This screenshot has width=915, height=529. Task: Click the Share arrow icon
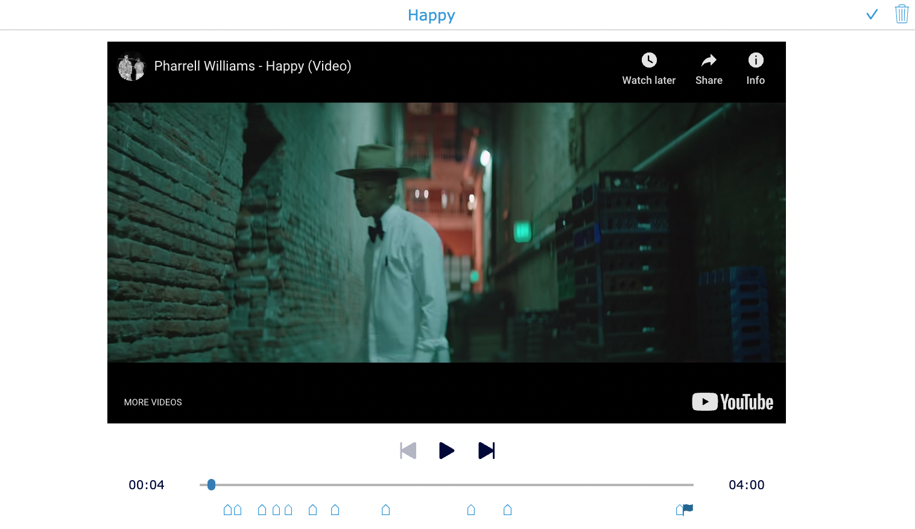tap(709, 60)
